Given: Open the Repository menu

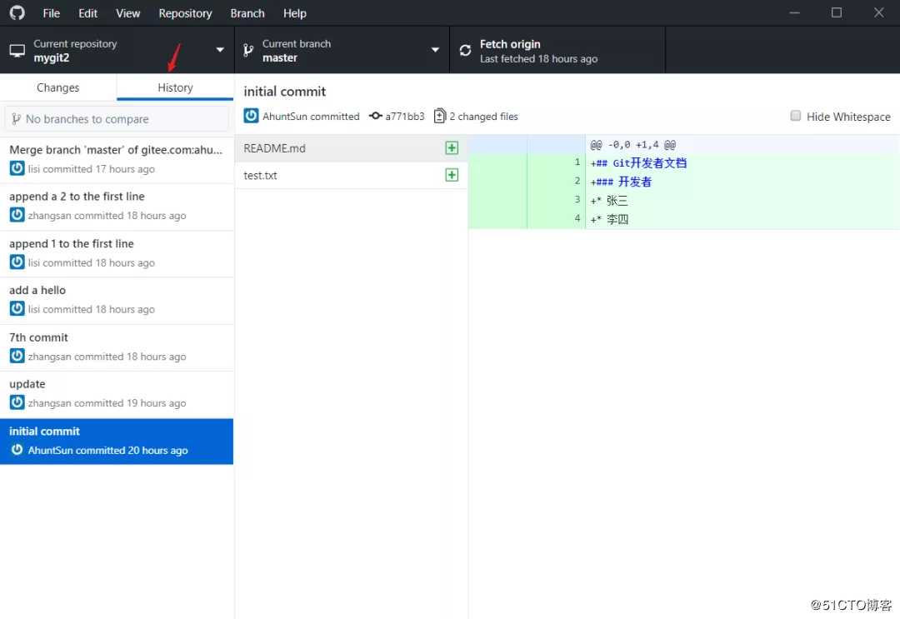Looking at the screenshot, I should [x=185, y=13].
